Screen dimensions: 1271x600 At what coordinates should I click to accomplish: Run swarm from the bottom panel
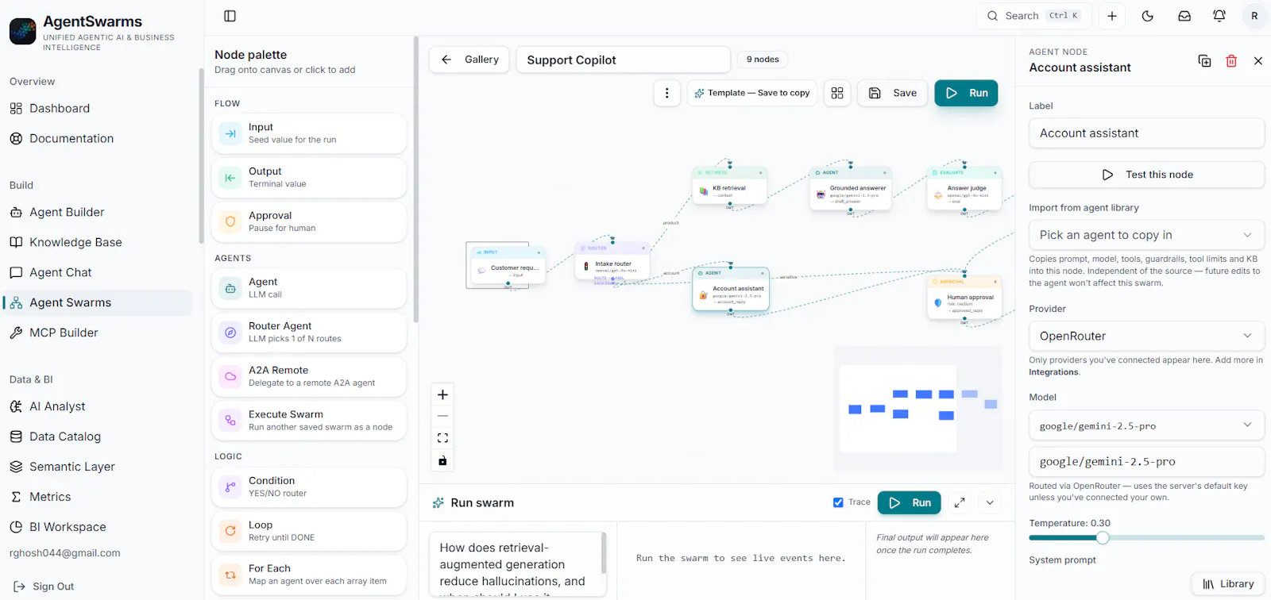point(910,502)
